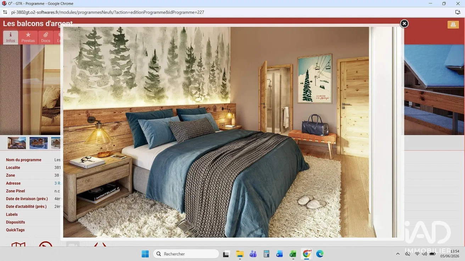This screenshot has height=261, width=465.
Task: Select the second snowy chalet thumbnail
Action: [x=39, y=143]
